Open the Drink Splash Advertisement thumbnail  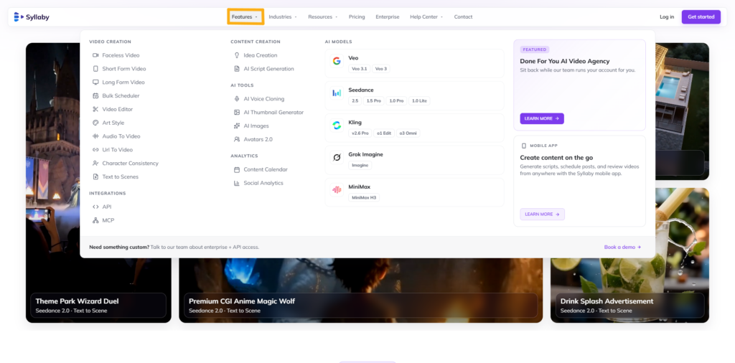tap(629, 255)
